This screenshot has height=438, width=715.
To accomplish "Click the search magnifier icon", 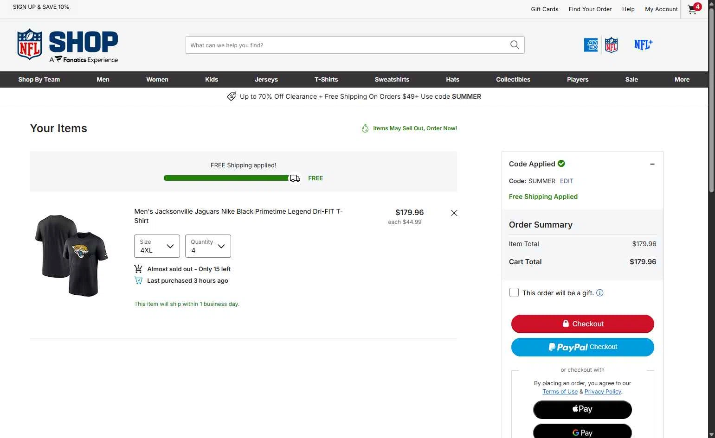I will 515,45.
